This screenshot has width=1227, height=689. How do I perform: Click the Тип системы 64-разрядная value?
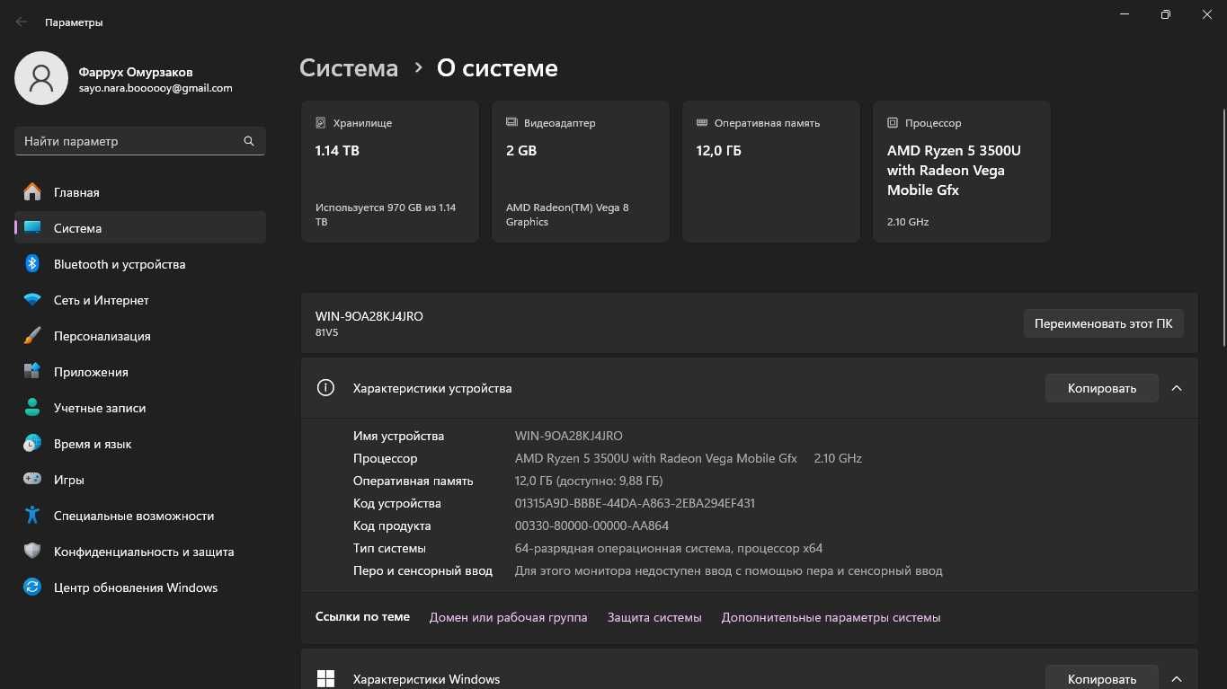click(x=669, y=548)
